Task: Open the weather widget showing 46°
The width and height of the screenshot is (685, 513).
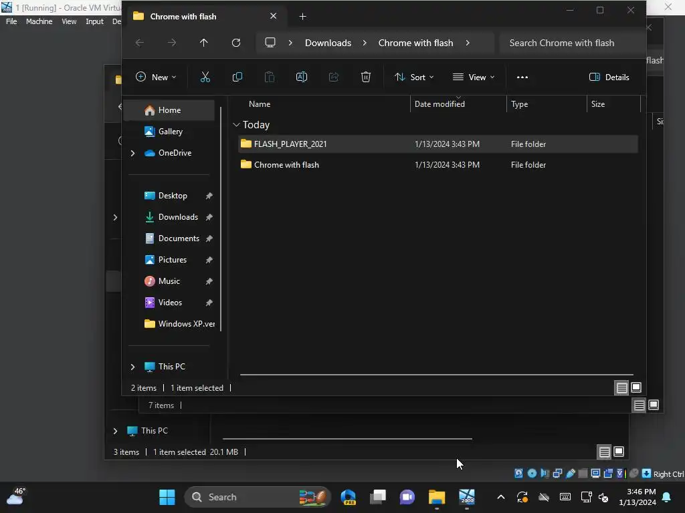Action: (x=16, y=496)
